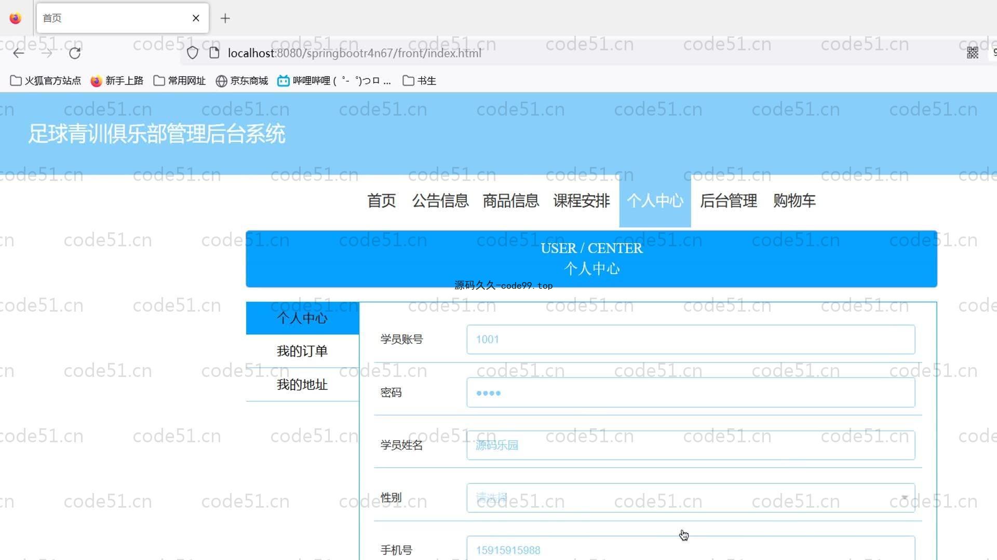Open 商品信息 navigation item
Viewport: 997px width, 560px height.
point(511,201)
